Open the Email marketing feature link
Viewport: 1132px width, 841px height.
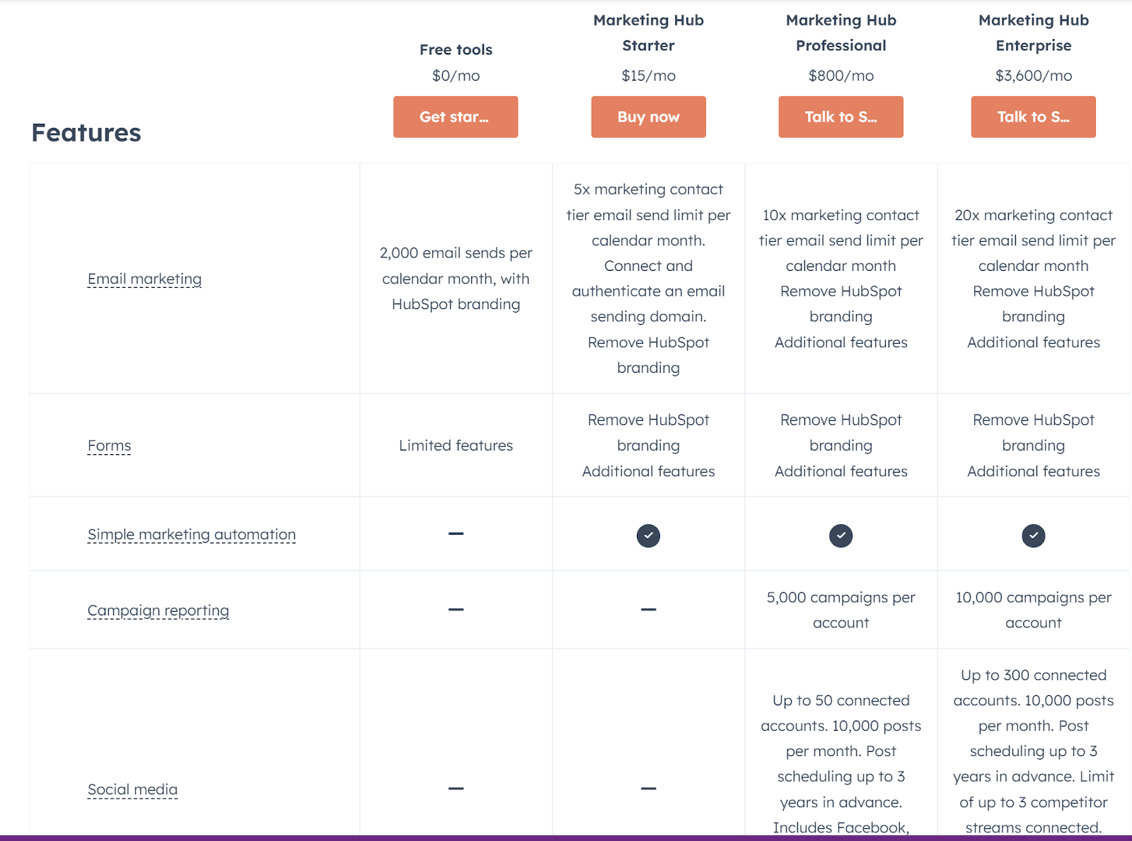[144, 279]
